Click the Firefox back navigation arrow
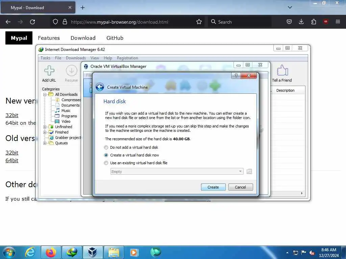This screenshot has height=259, width=346. [8, 22]
